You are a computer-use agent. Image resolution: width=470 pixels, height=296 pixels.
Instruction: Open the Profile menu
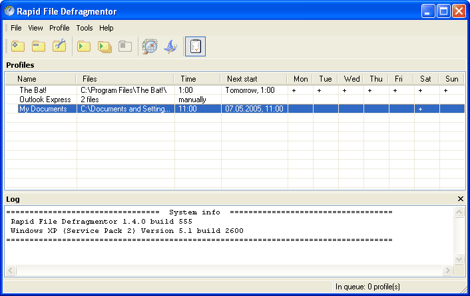point(59,28)
